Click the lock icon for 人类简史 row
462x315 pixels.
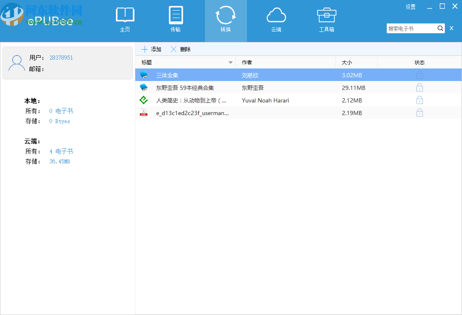(x=420, y=100)
